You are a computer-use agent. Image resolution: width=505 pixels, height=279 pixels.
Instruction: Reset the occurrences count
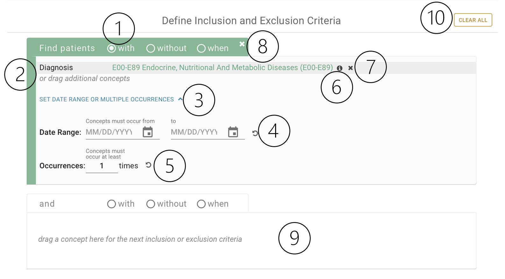(x=148, y=165)
